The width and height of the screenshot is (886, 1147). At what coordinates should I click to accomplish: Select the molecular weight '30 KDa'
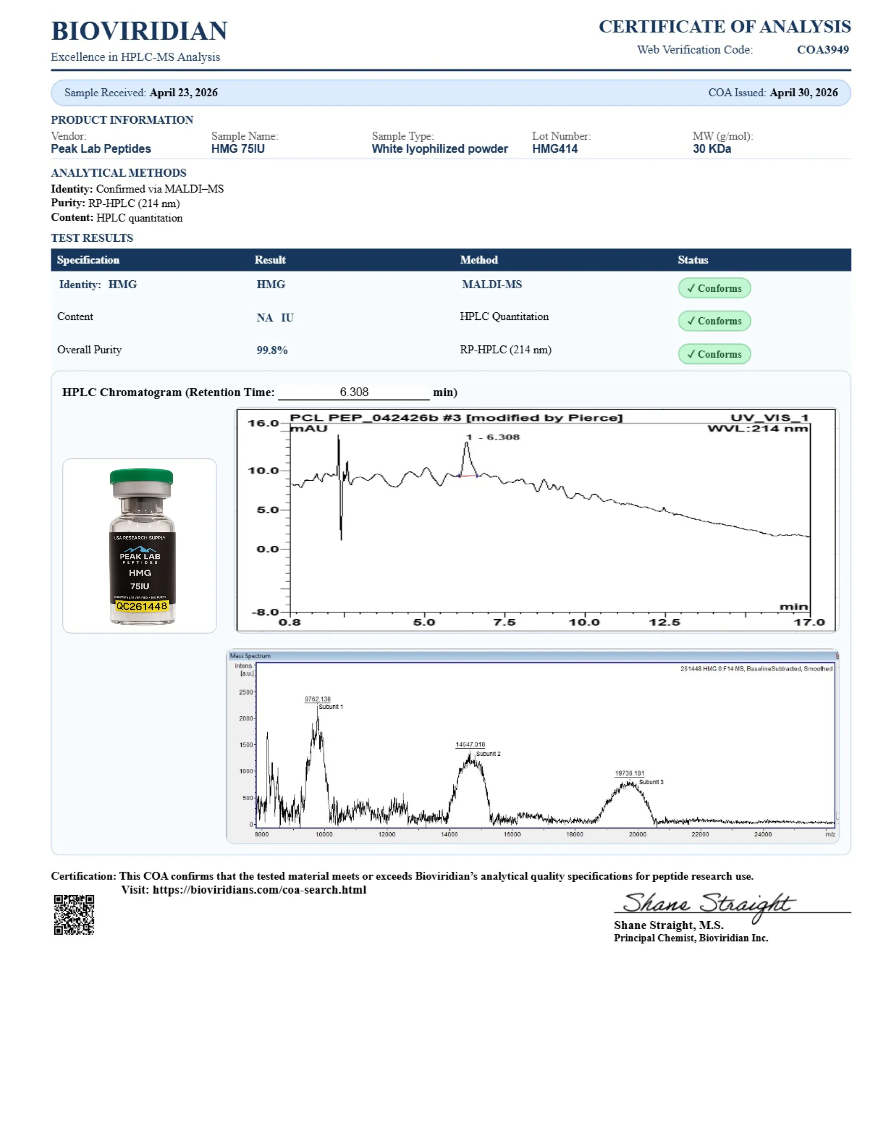click(x=712, y=149)
